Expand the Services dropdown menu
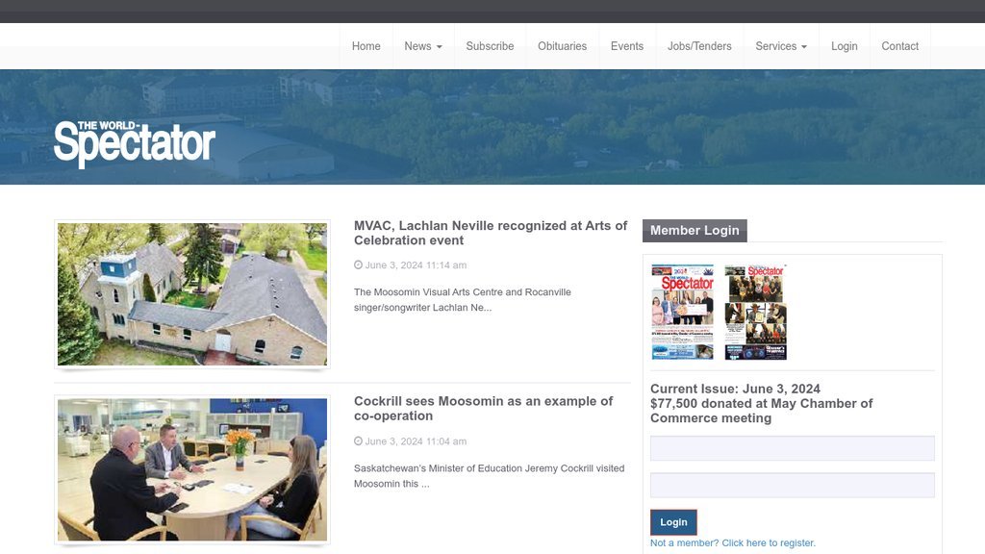985x554 pixels. 780,46
